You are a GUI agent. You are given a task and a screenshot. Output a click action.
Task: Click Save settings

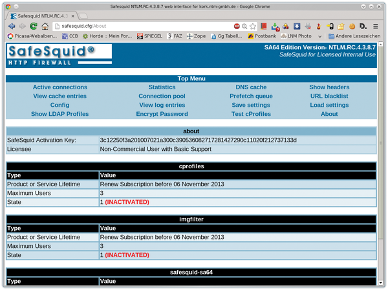coord(251,105)
